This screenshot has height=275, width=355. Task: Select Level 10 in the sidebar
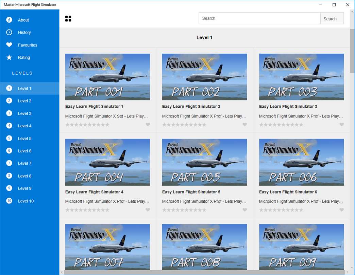30,201
